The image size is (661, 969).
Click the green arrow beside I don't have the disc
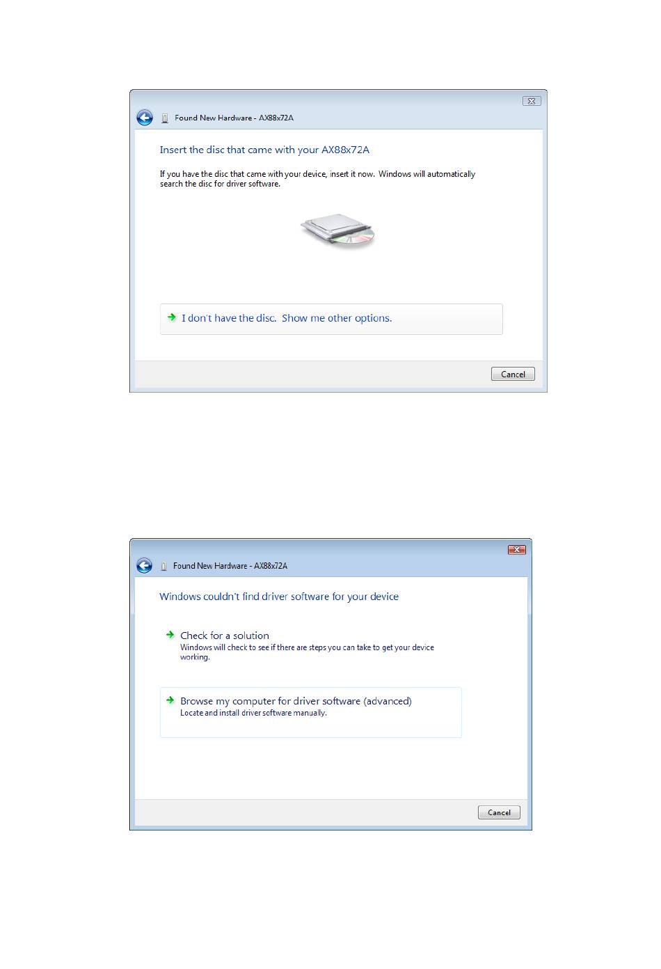172,317
